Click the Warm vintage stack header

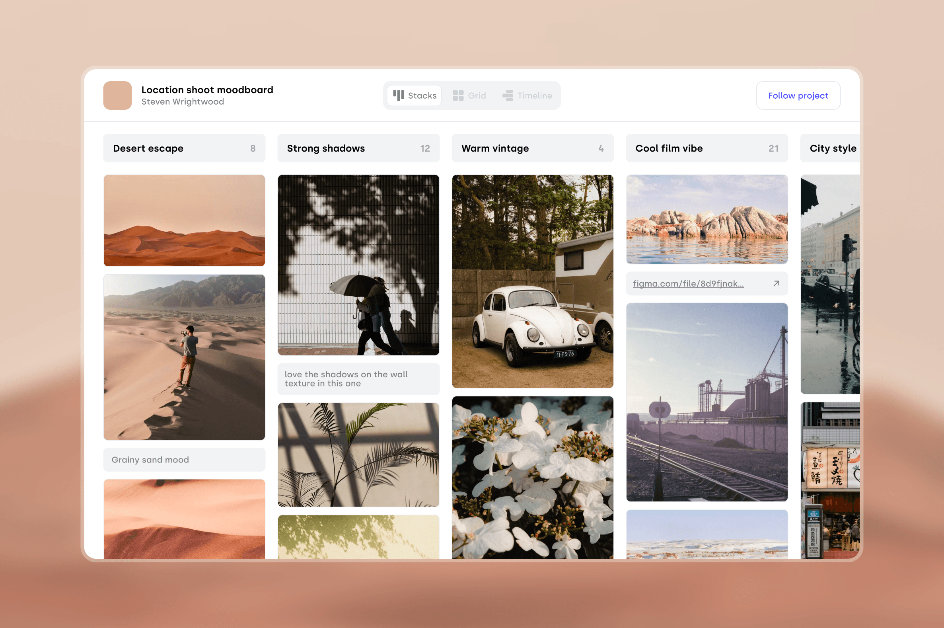pyautogui.click(x=532, y=148)
